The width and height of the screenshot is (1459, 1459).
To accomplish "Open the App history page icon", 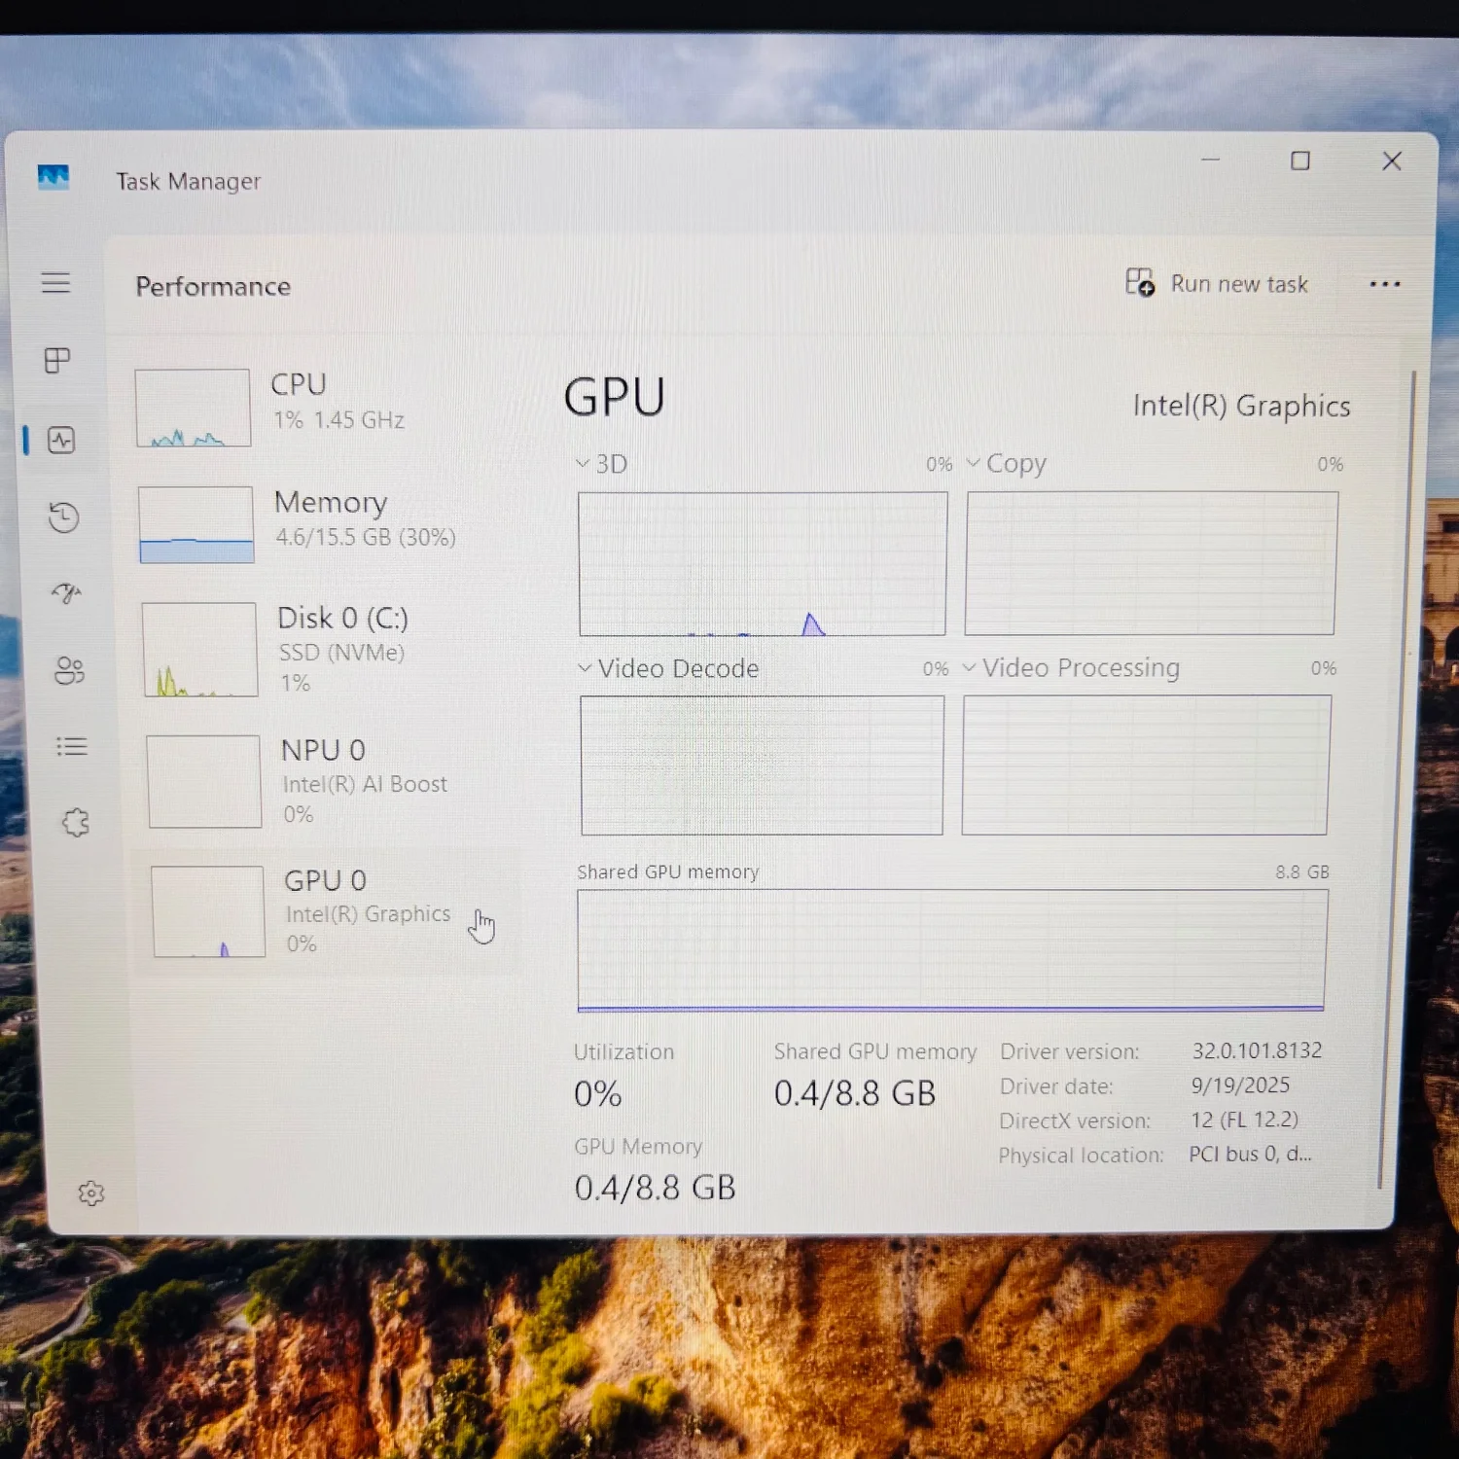I will [64, 517].
